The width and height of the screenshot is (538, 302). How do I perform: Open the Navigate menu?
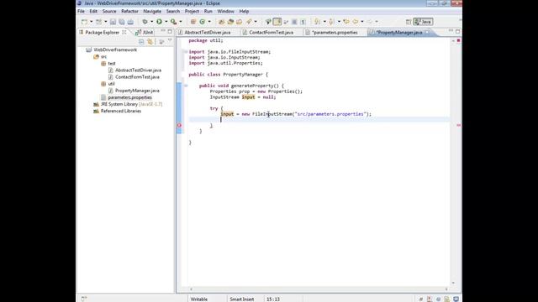pyautogui.click(x=152, y=11)
